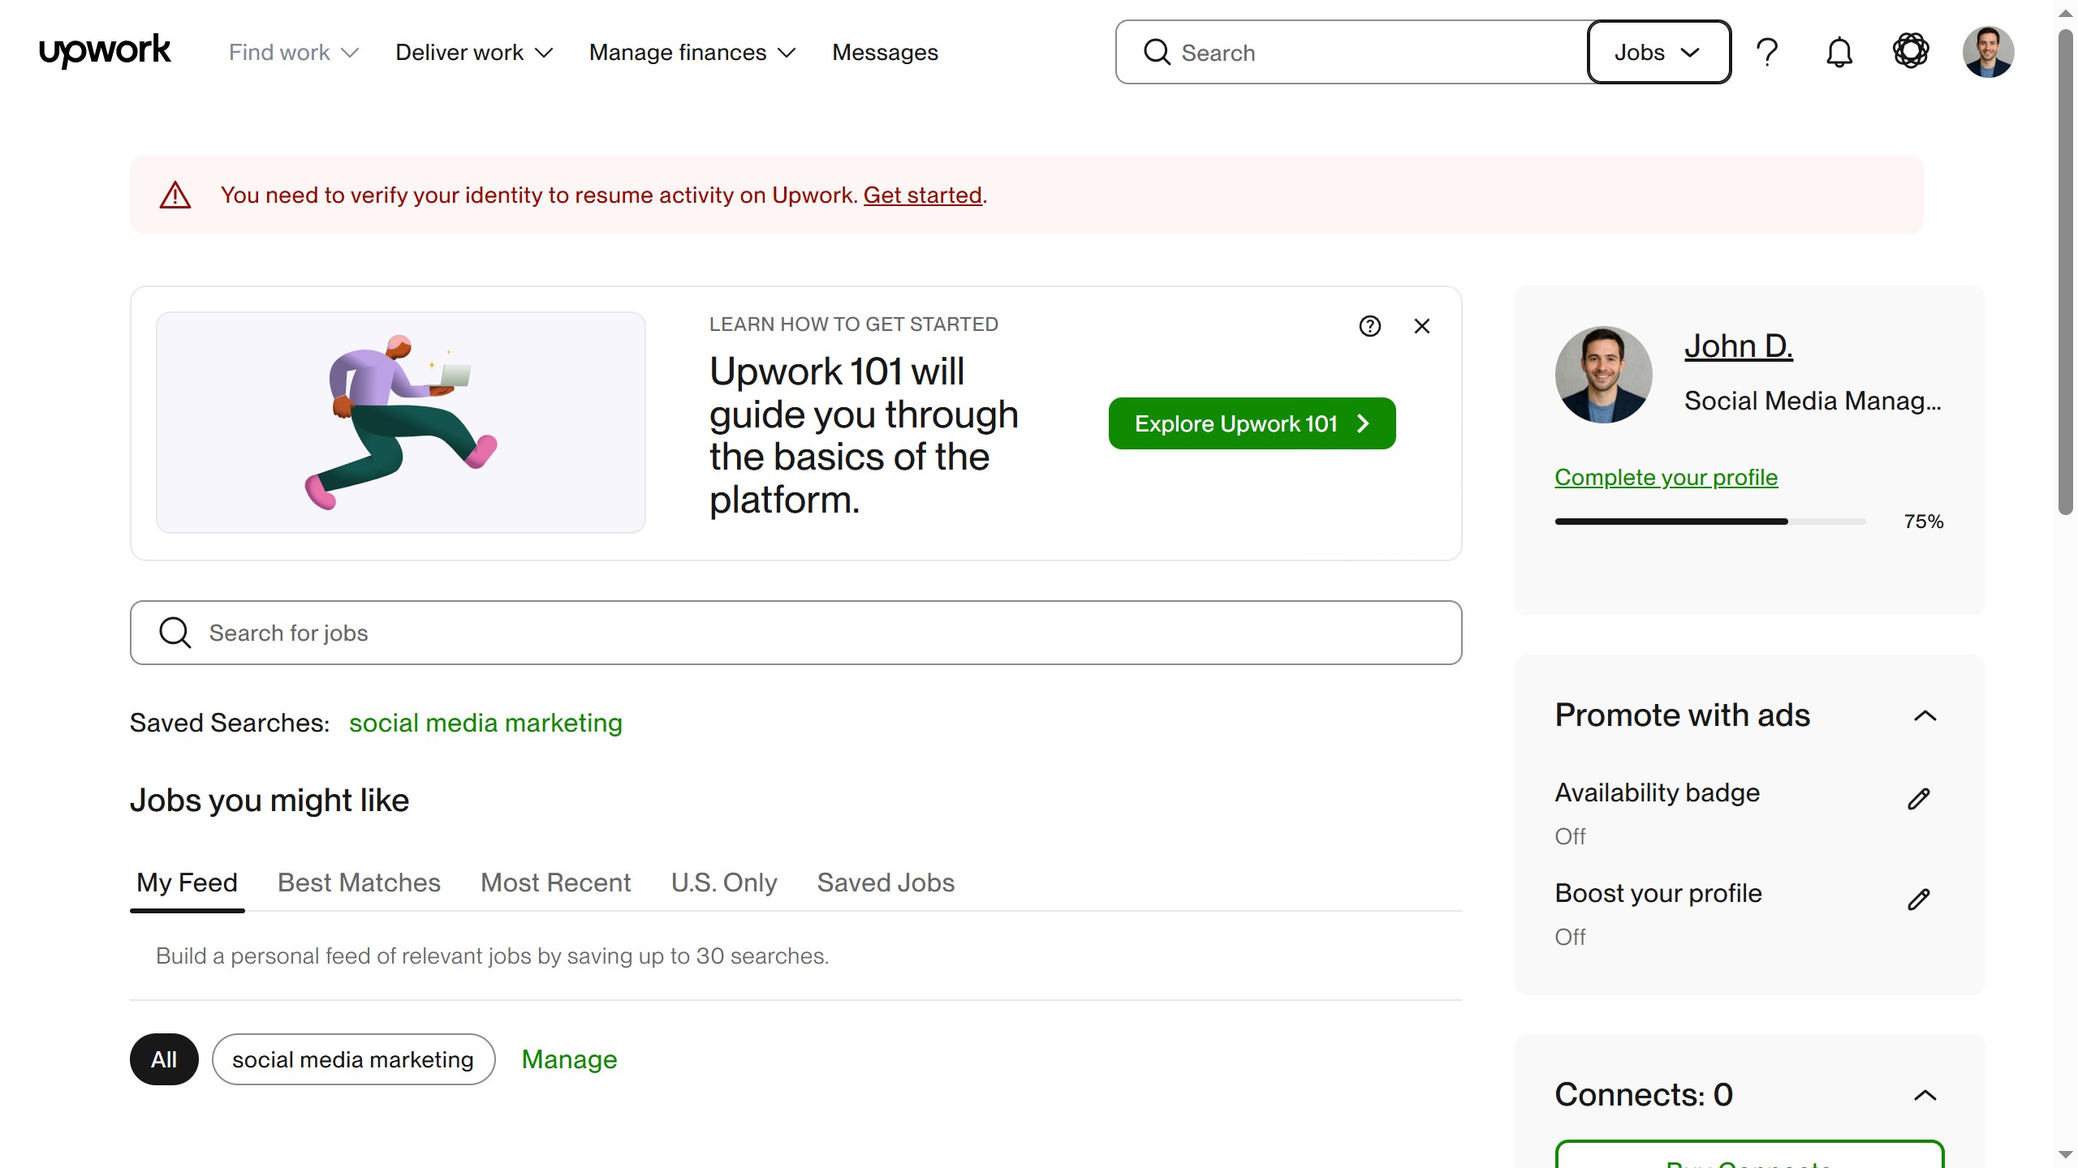Screen dimensions: 2078x1168
Task: Click Explore Upwork 101 button
Action: (1252, 423)
